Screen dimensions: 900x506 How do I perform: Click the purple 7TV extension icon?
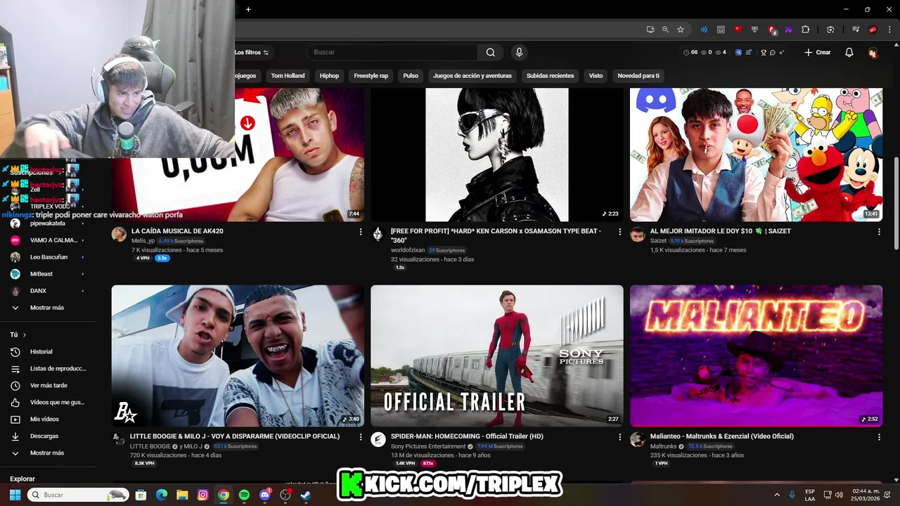point(789,30)
